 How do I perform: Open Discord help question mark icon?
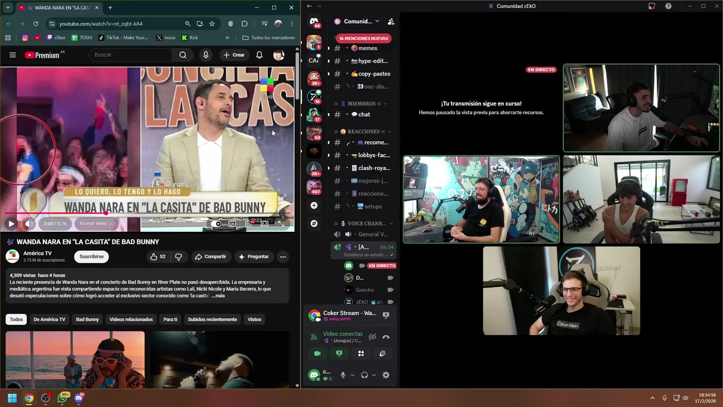(668, 6)
